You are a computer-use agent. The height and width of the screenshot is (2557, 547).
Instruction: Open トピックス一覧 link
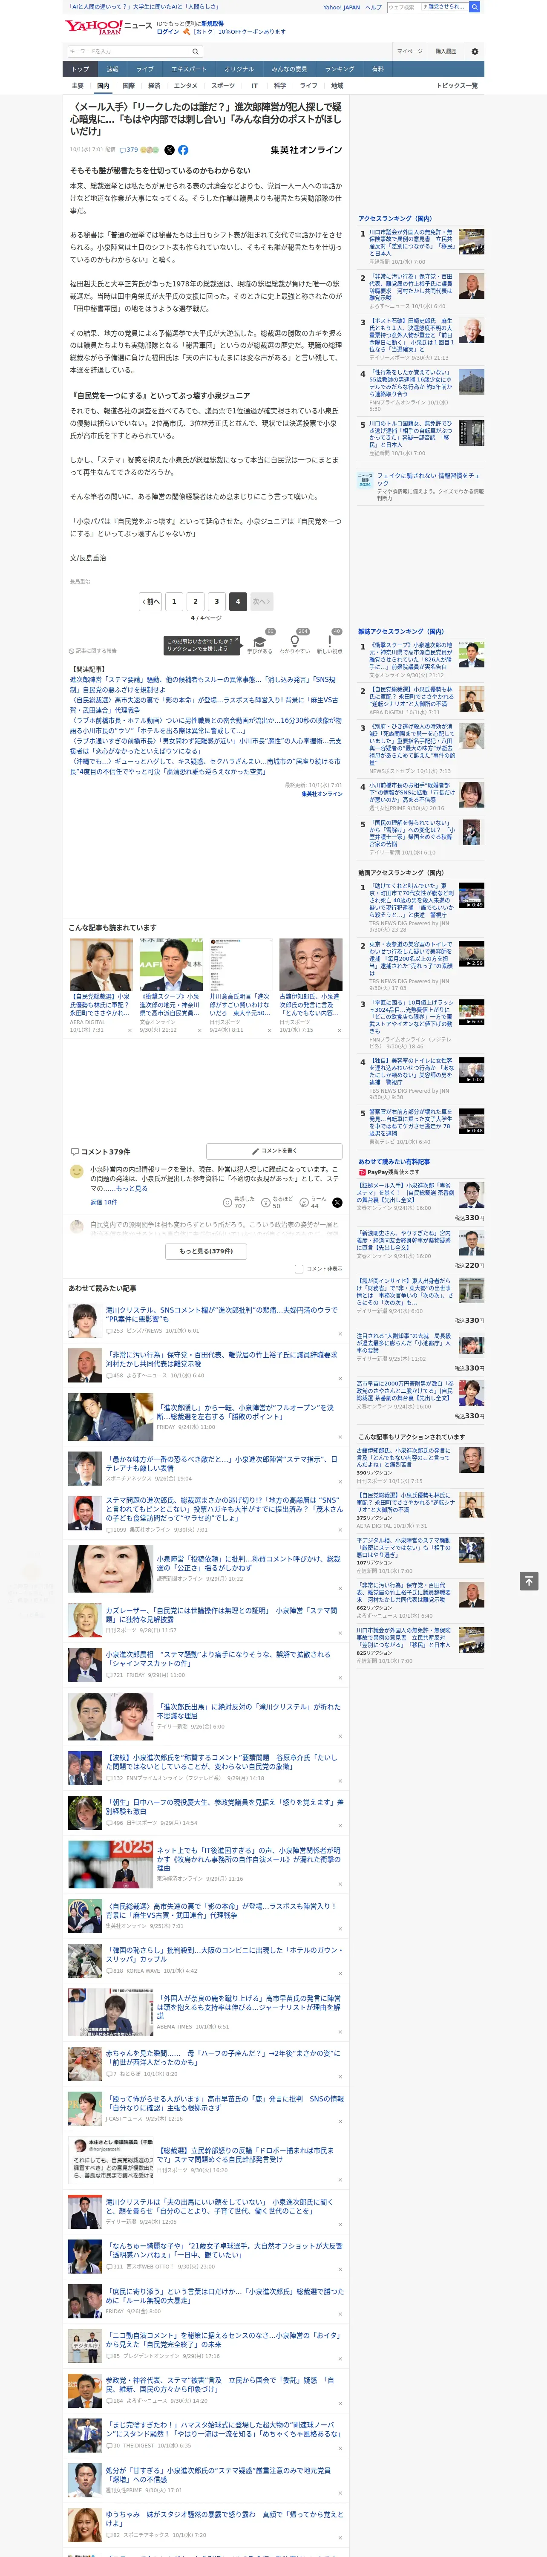point(458,85)
